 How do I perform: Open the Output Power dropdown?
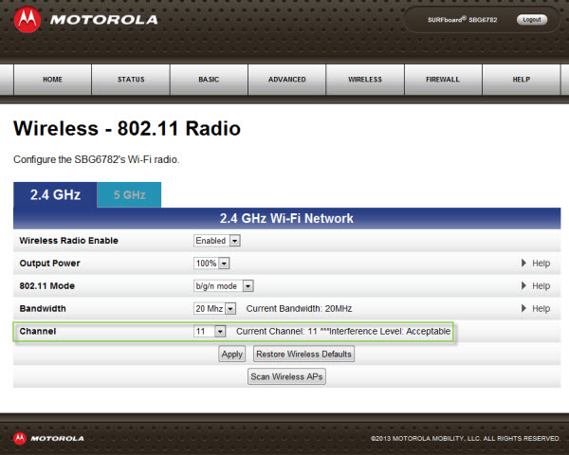click(211, 264)
